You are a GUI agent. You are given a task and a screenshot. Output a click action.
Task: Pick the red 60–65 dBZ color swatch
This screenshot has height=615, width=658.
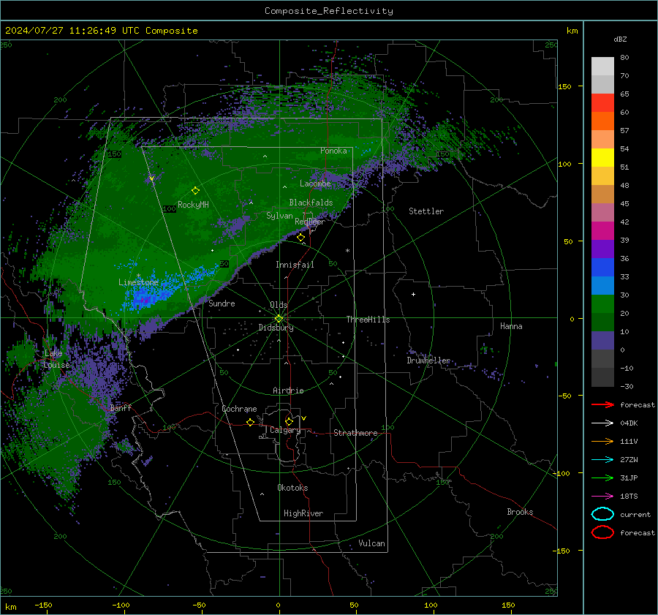[602, 103]
